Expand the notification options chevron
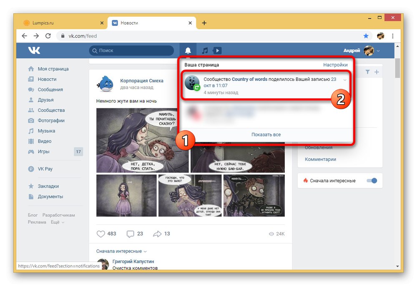Viewport: 417px width, 286px height. [345, 80]
